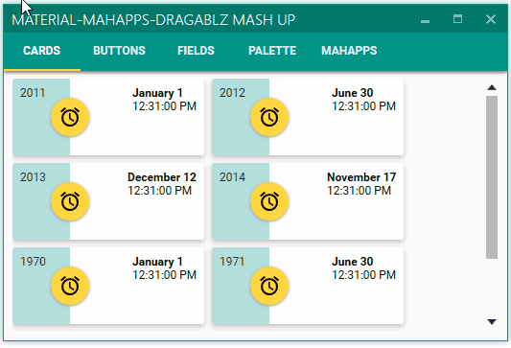Minimize the Mash Up window
Screen dimensions: 511x348
(425, 20)
